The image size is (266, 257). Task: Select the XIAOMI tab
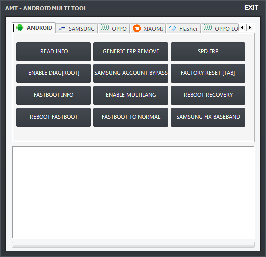pos(148,28)
